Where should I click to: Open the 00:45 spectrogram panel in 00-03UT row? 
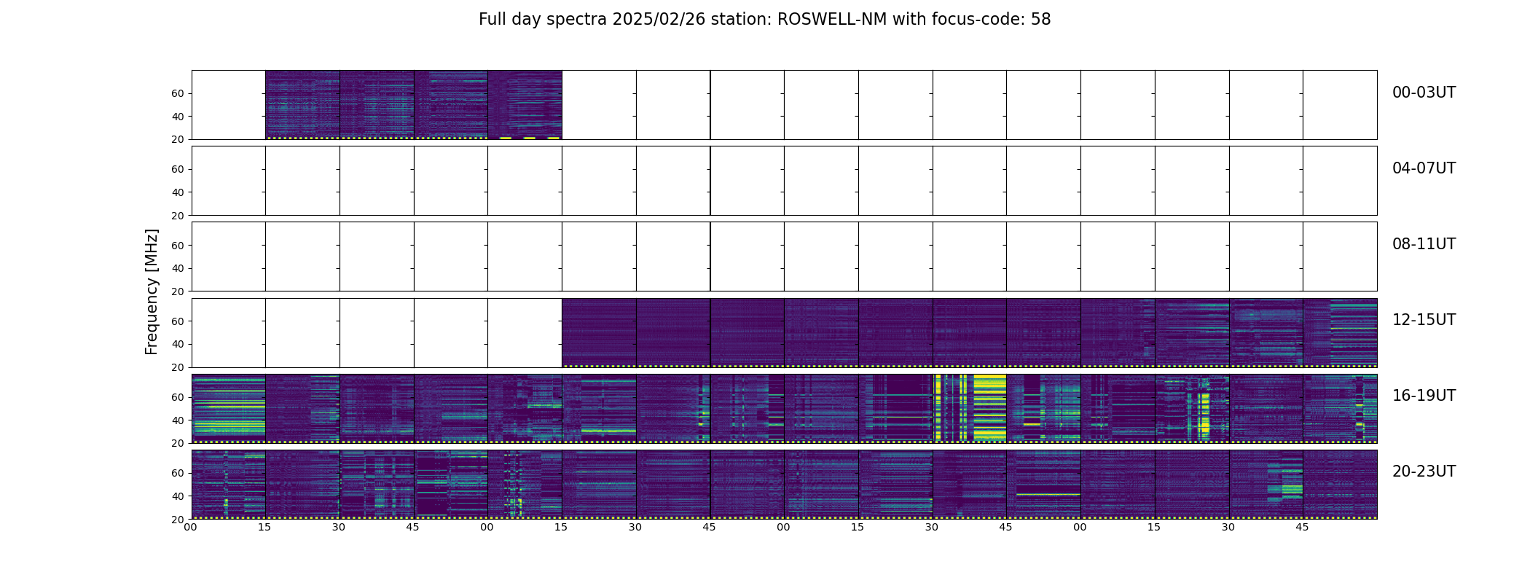click(x=451, y=105)
